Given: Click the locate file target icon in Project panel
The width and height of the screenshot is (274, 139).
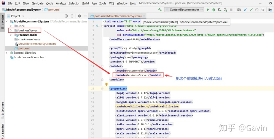Looking at the screenshot, I should click(x=66, y=16).
